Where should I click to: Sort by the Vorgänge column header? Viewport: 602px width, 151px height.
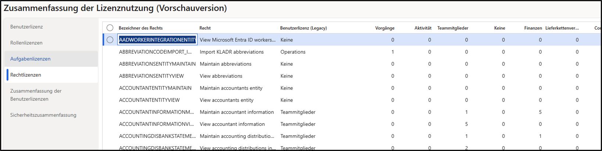[384, 28]
